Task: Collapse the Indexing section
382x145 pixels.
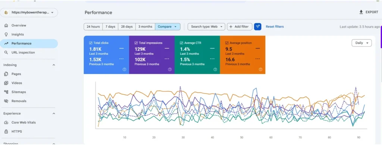Action: pyautogui.click(x=54, y=65)
